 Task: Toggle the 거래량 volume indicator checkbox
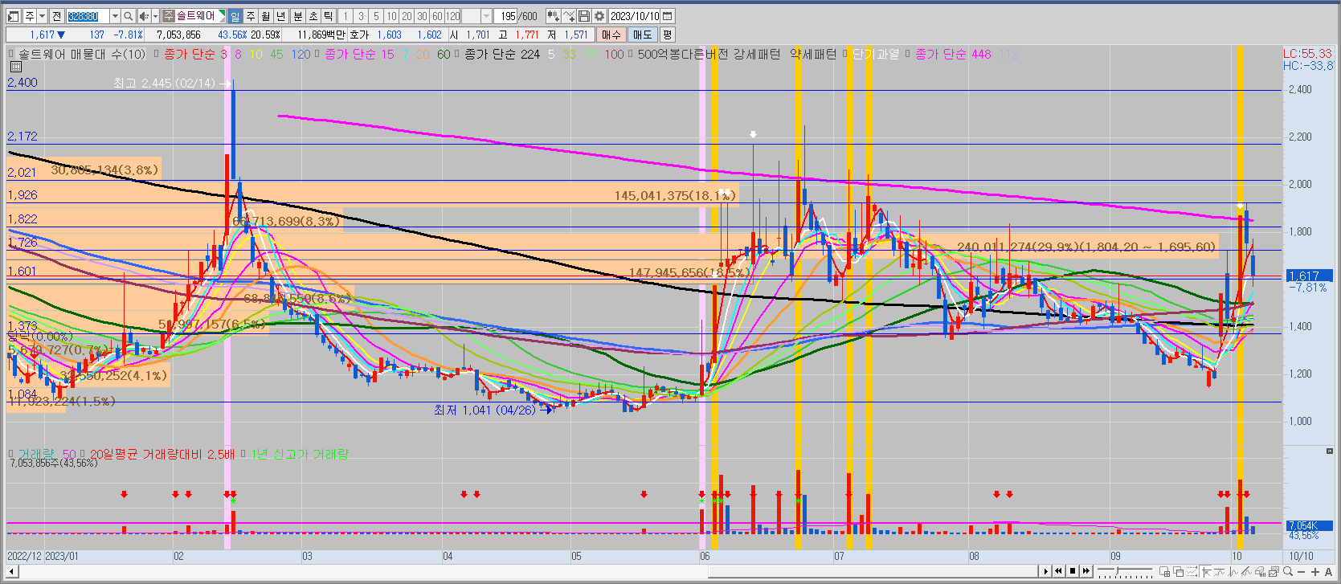11,454
